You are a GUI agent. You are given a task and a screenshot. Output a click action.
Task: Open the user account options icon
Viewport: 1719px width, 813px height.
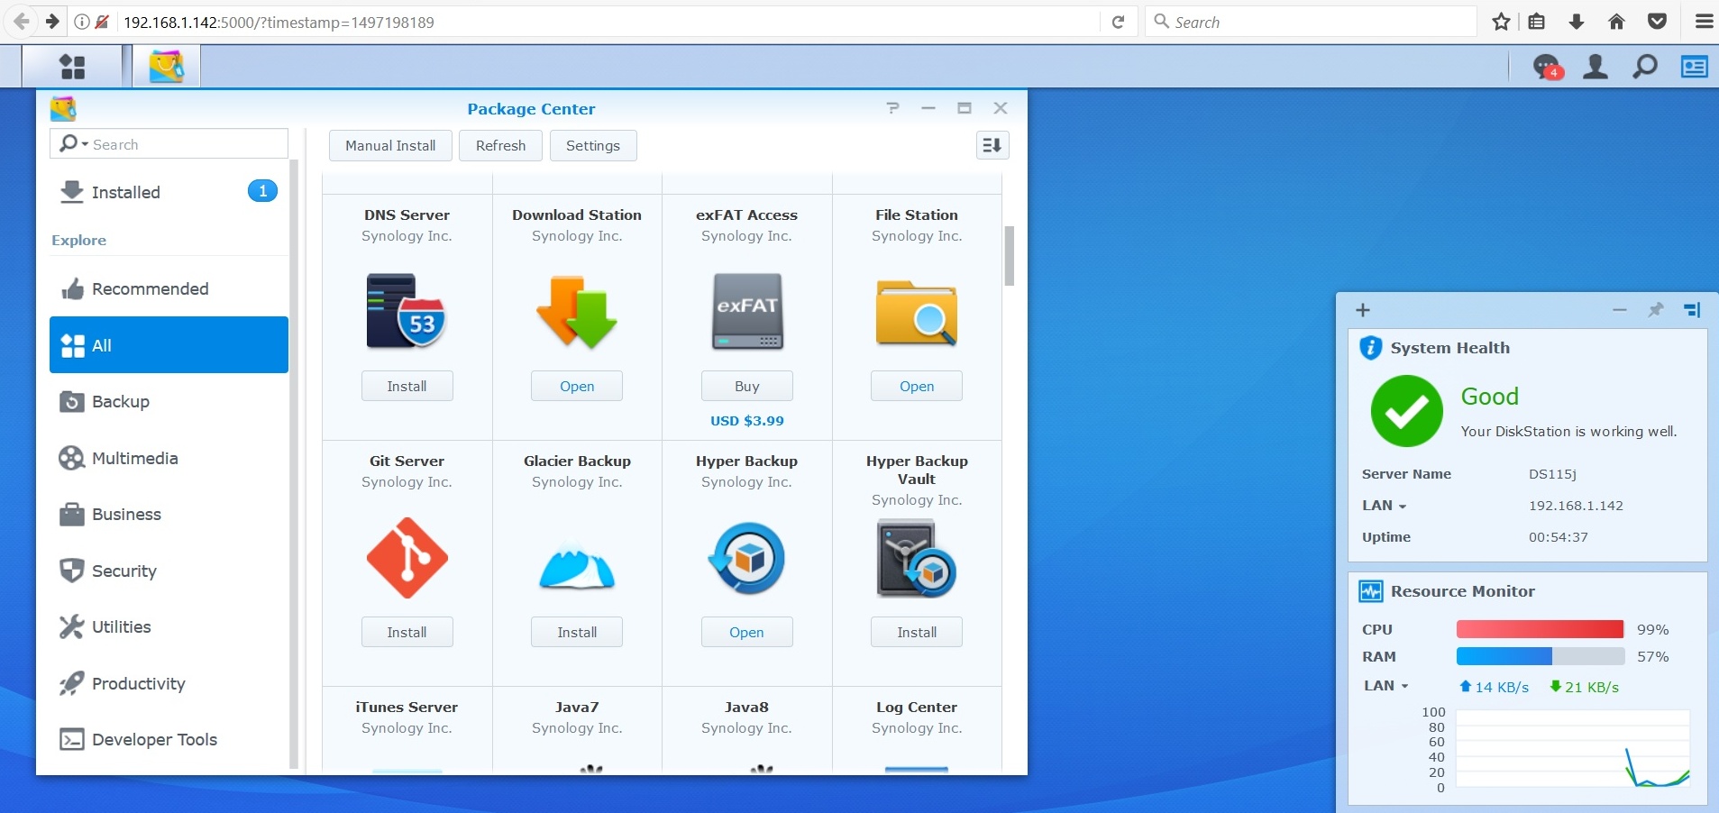coord(1596,67)
